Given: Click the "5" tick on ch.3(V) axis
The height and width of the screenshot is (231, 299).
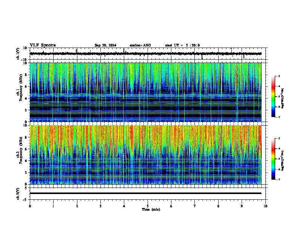Looking at the screenshot, I should pos(26,188).
